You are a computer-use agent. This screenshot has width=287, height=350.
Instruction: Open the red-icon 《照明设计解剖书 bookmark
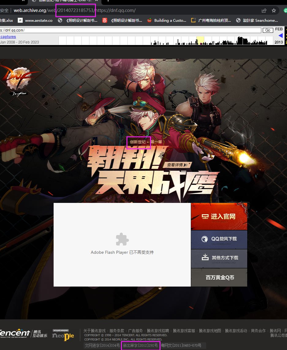pos(122,20)
